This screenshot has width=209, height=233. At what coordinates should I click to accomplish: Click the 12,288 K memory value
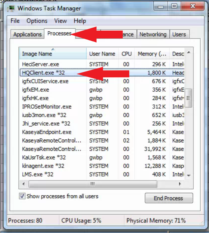click(155, 166)
